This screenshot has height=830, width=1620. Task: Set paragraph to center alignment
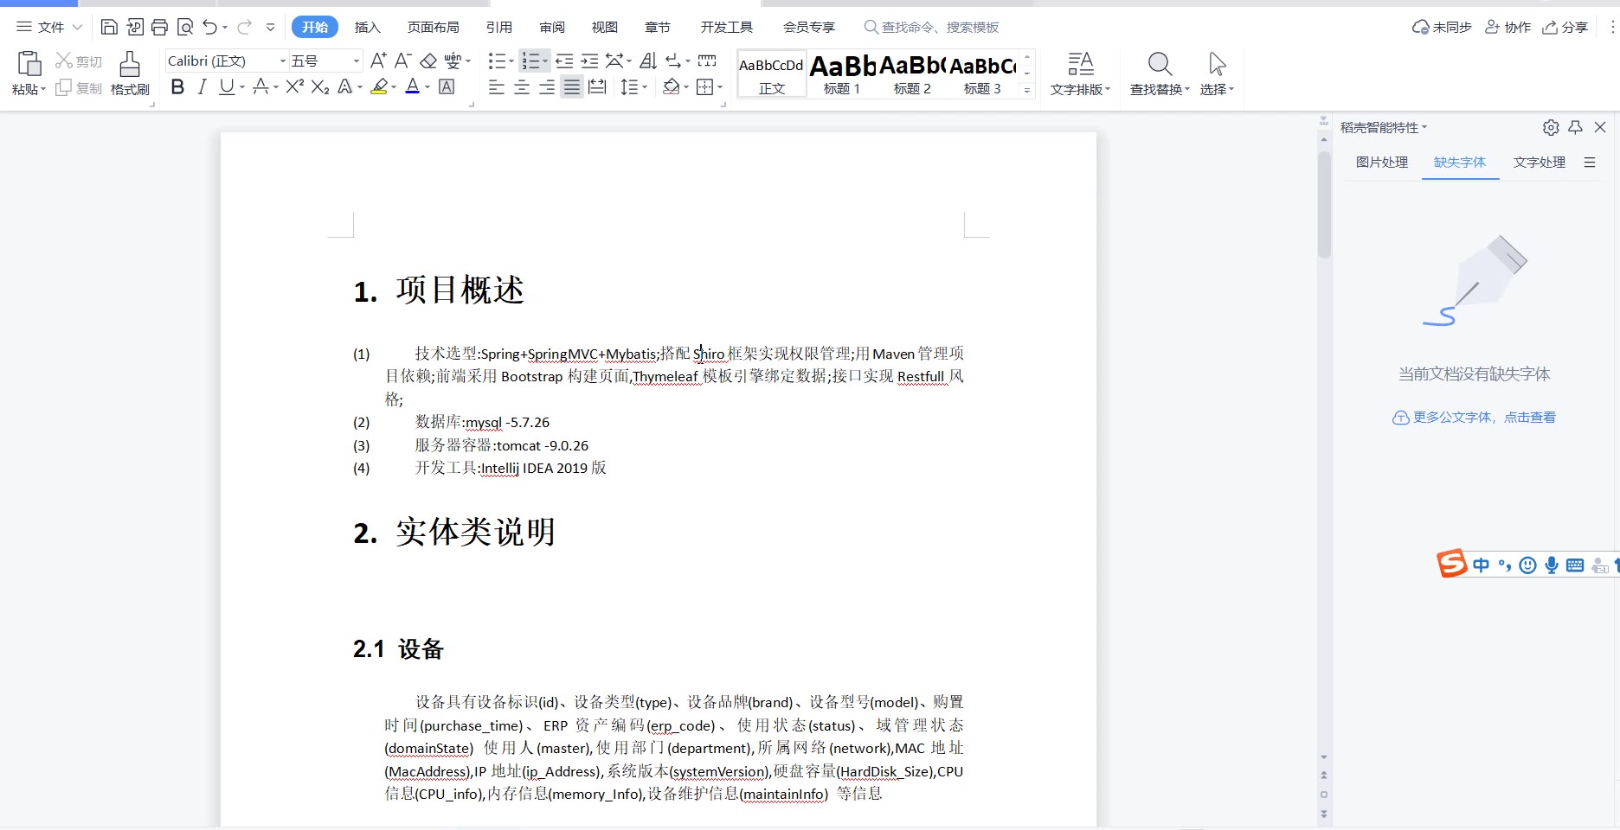[x=522, y=86]
